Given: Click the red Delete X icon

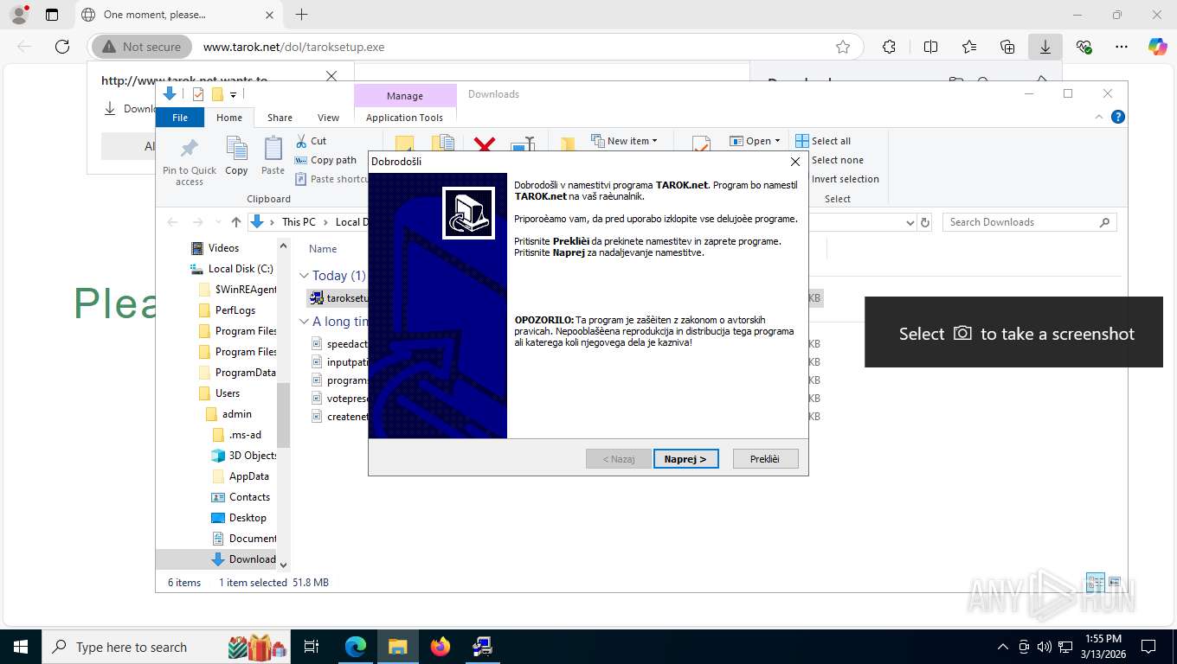Looking at the screenshot, I should (x=485, y=144).
